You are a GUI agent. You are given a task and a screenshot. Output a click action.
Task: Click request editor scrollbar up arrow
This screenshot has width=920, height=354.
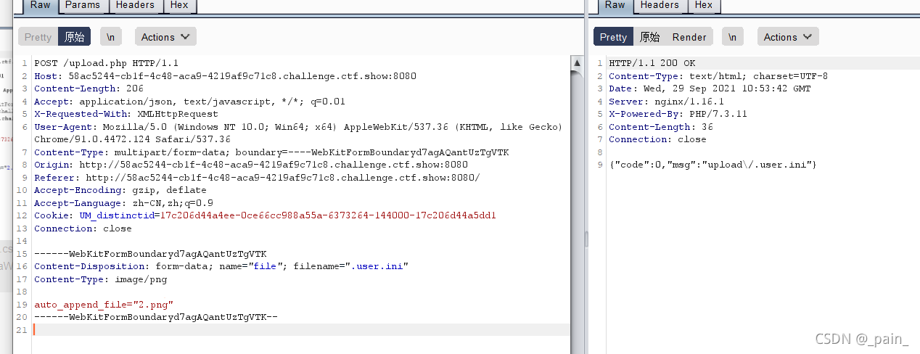[577, 63]
